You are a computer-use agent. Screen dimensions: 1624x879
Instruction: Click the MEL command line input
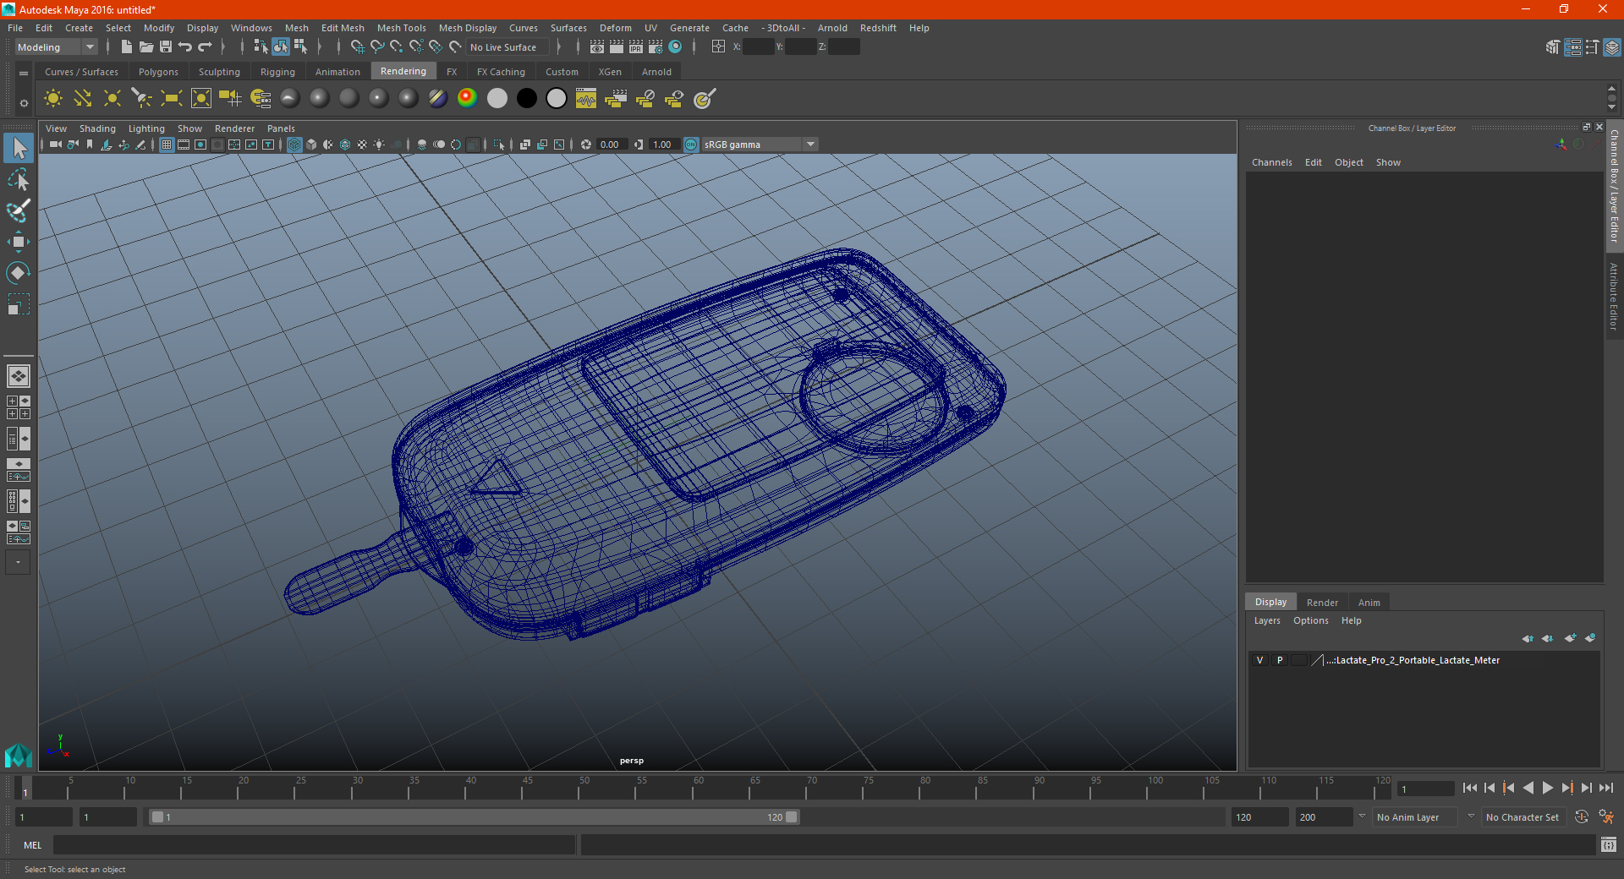click(x=314, y=844)
